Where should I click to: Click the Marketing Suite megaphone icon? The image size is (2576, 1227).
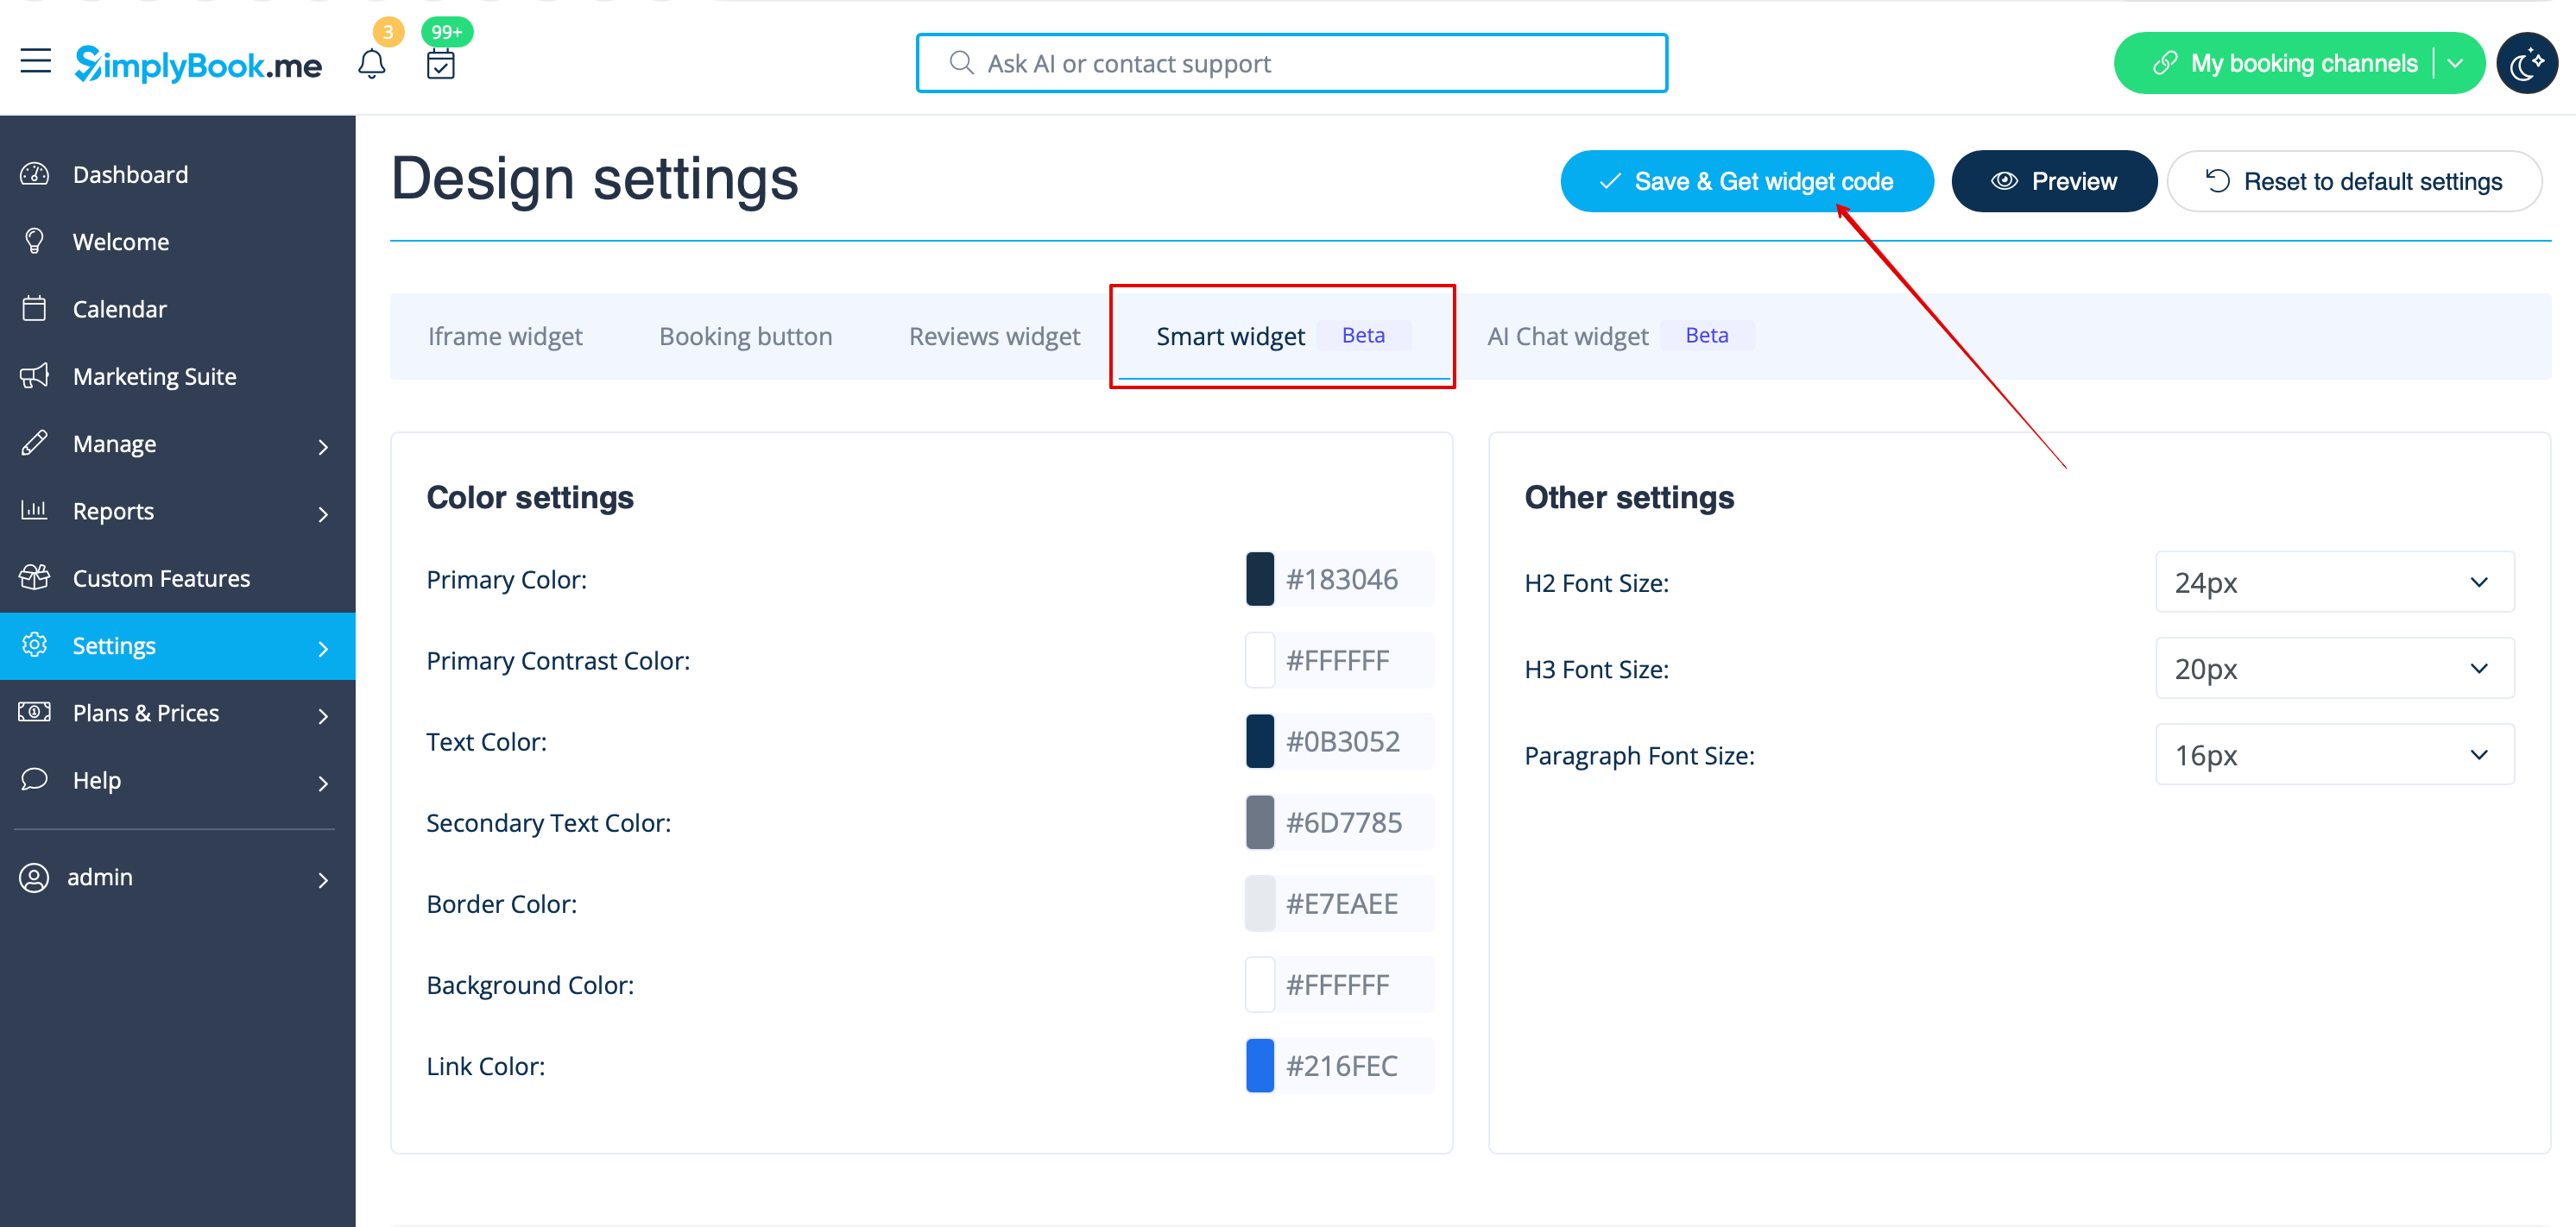point(35,377)
